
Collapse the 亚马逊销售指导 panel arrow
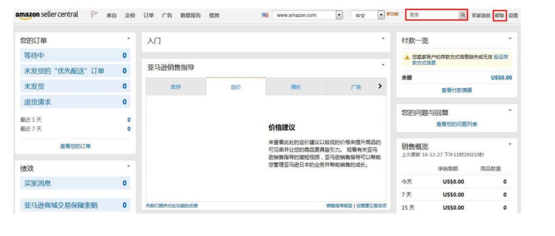coord(383,65)
